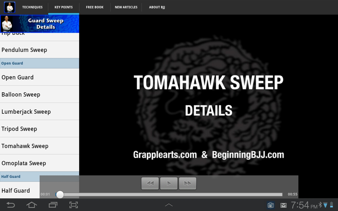
Task: Rewind the video using the skip-back button
Action: [x=150, y=183]
